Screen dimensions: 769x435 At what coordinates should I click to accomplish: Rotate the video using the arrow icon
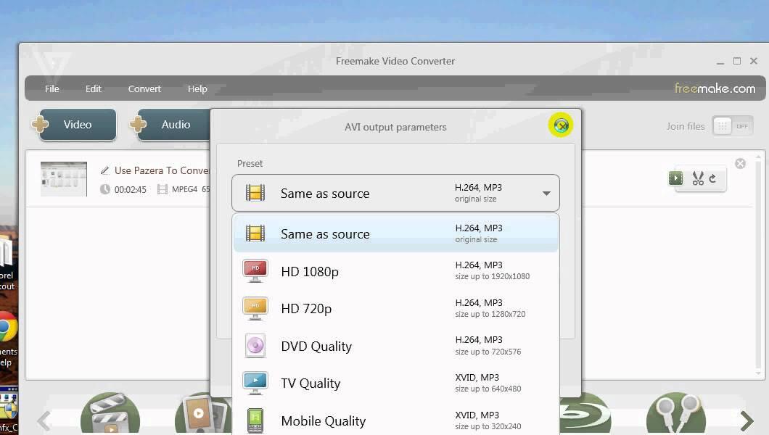click(712, 178)
